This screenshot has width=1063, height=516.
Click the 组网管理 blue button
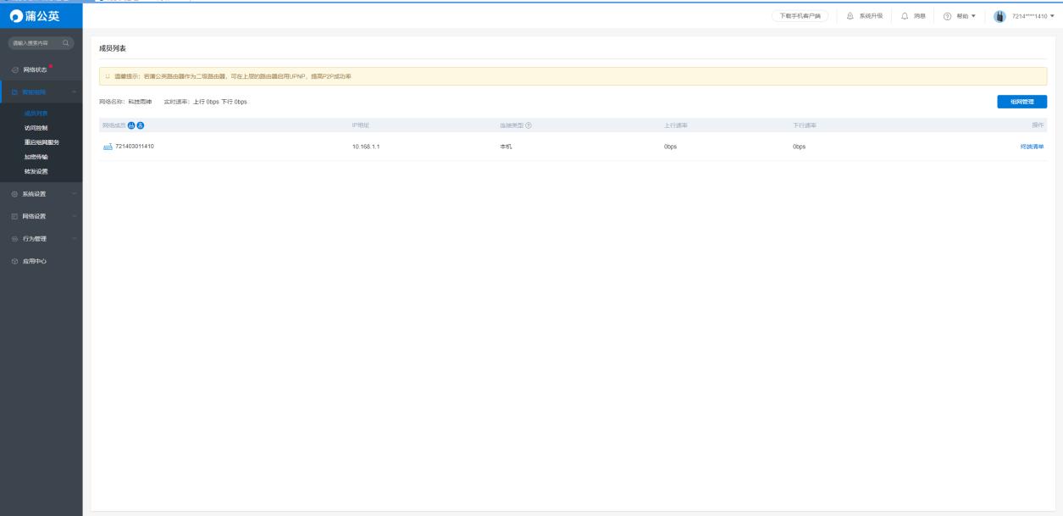(x=1022, y=102)
